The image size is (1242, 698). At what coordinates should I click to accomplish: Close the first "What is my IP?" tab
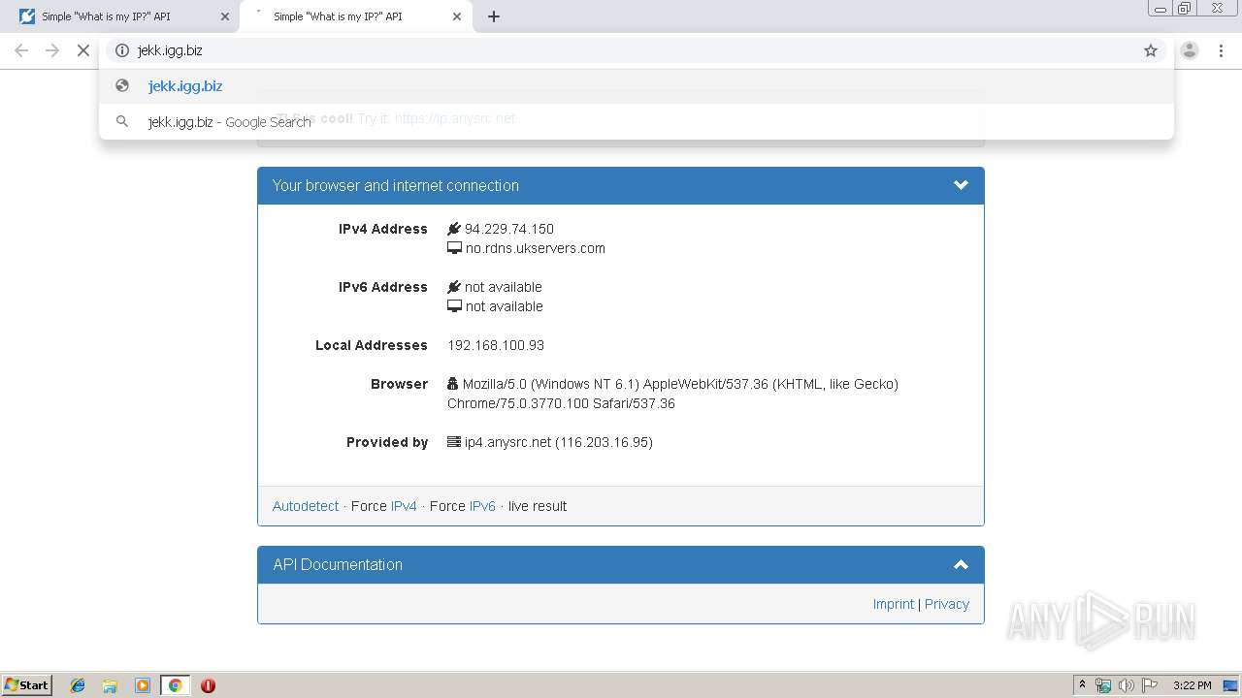[225, 16]
